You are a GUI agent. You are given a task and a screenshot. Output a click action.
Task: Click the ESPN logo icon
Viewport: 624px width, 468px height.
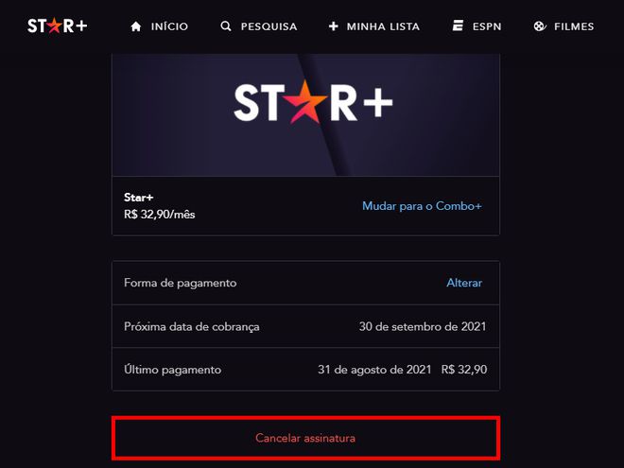458,26
